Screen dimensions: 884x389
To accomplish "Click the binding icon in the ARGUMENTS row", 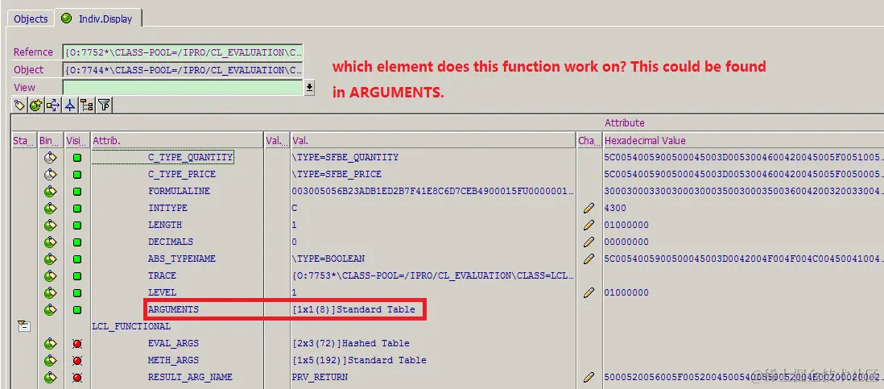I will click(x=51, y=309).
